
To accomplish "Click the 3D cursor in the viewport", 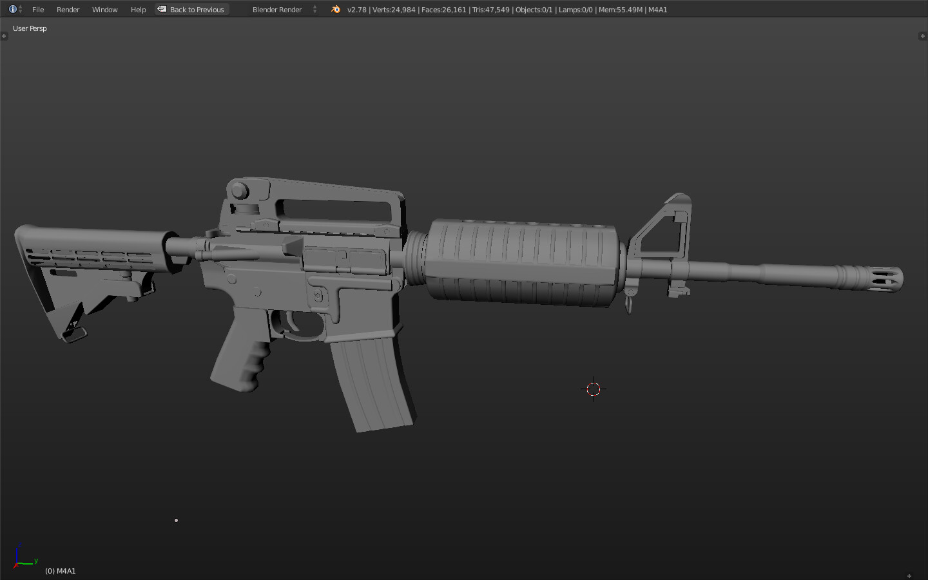I will pyautogui.click(x=594, y=389).
